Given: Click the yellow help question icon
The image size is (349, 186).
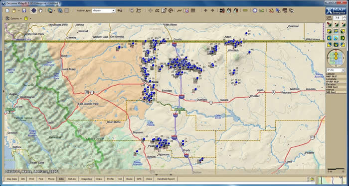Looking at the screenshot, I should coord(26,18).
